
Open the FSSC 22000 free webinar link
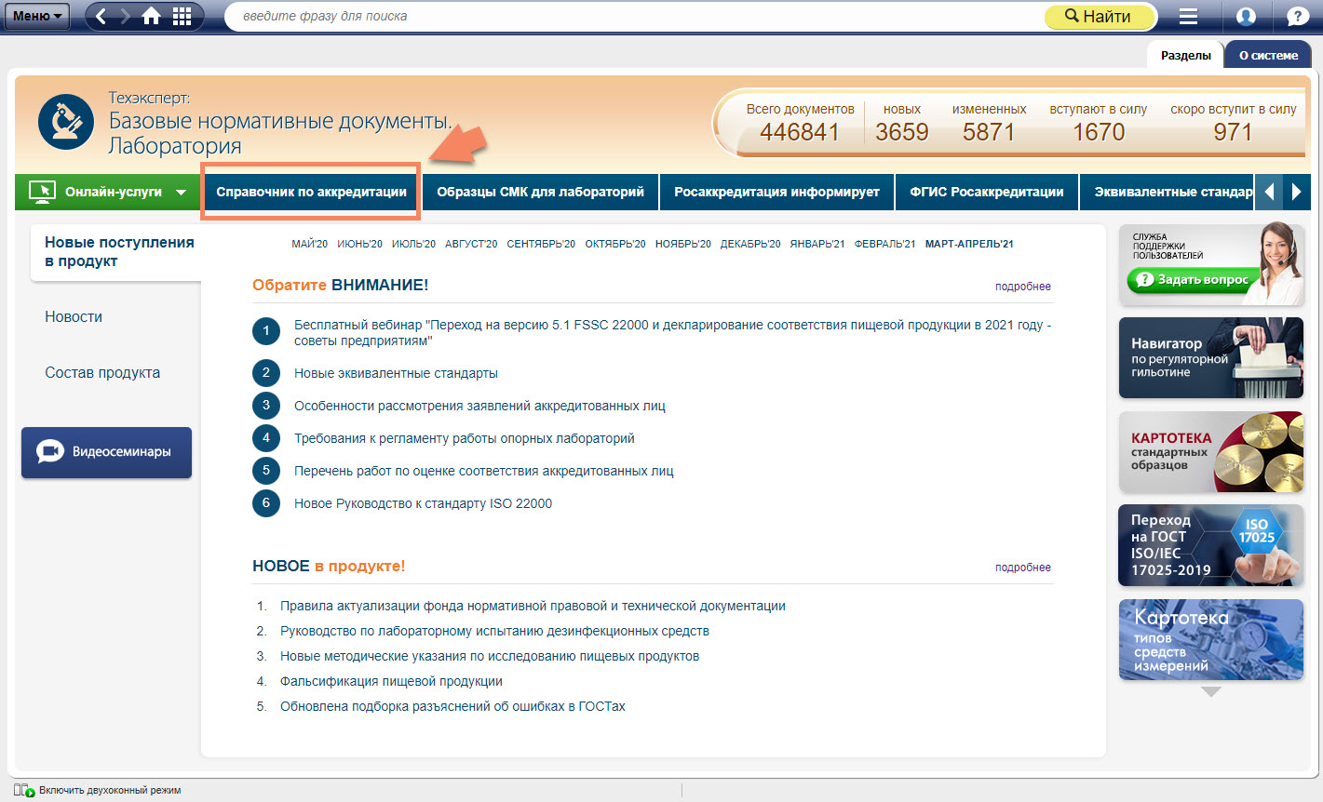(672, 332)
